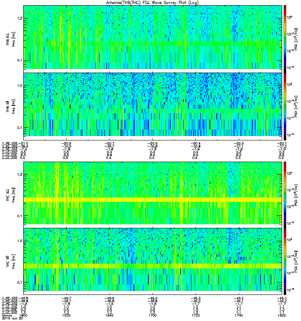Click the 'PSD [nT²/Hz]' label of THB B-perp panel
The height and width of the screenshot is (321, 301).
296,39
